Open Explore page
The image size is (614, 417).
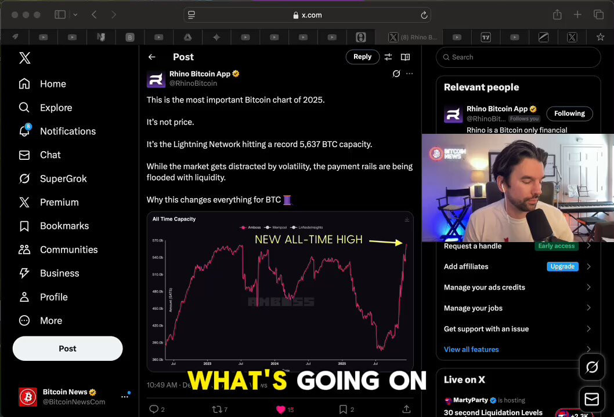coord(46,108)
